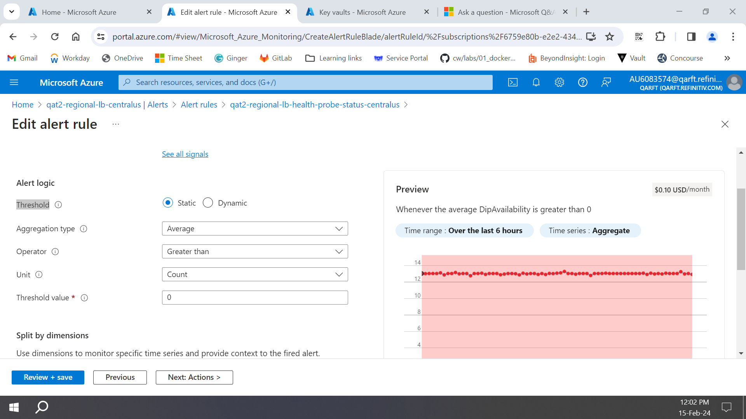Open the feedback icon next to Help
Screen dimensions: 746x419
point(606,82)
